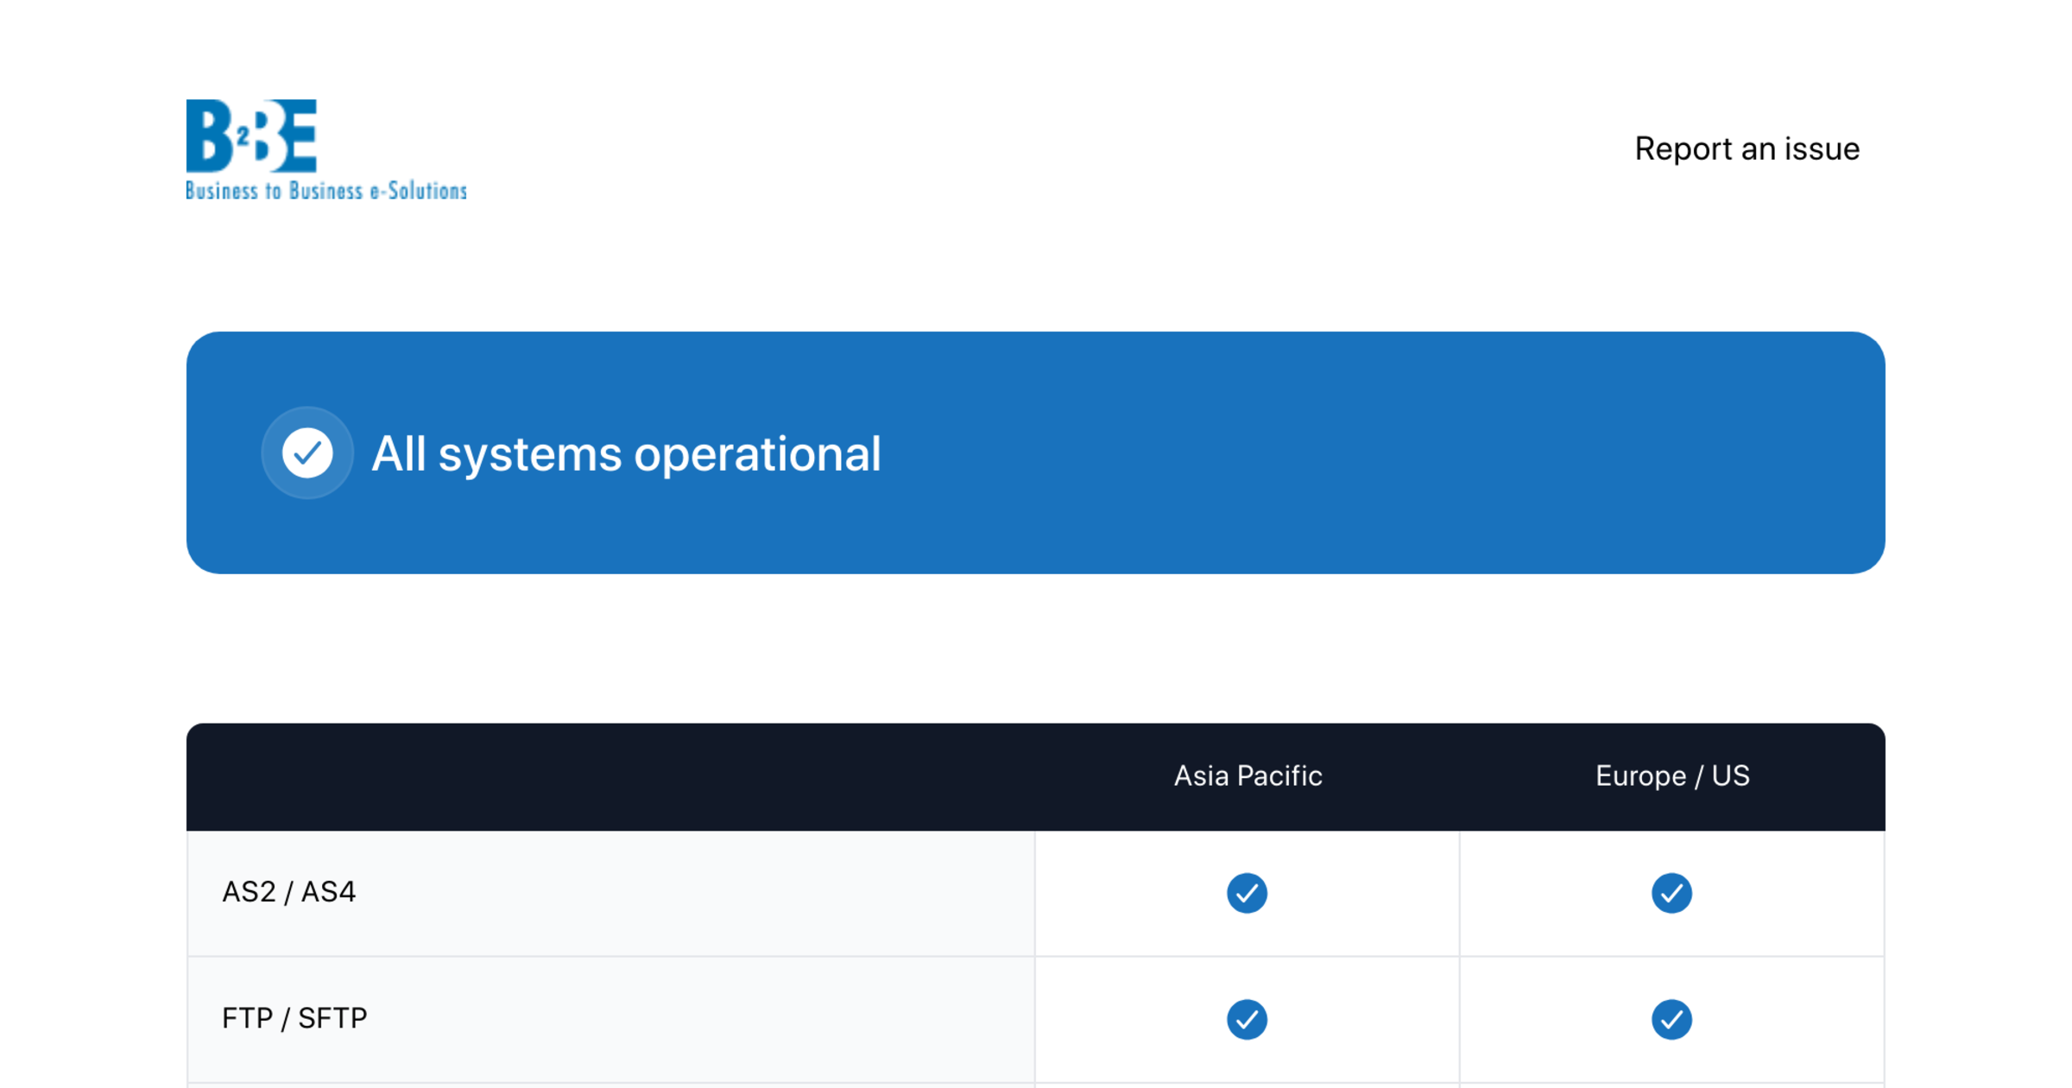Click the white checkmark icon in blue banner
This screenshot has height=1088, width=2072.
point(307,452)
